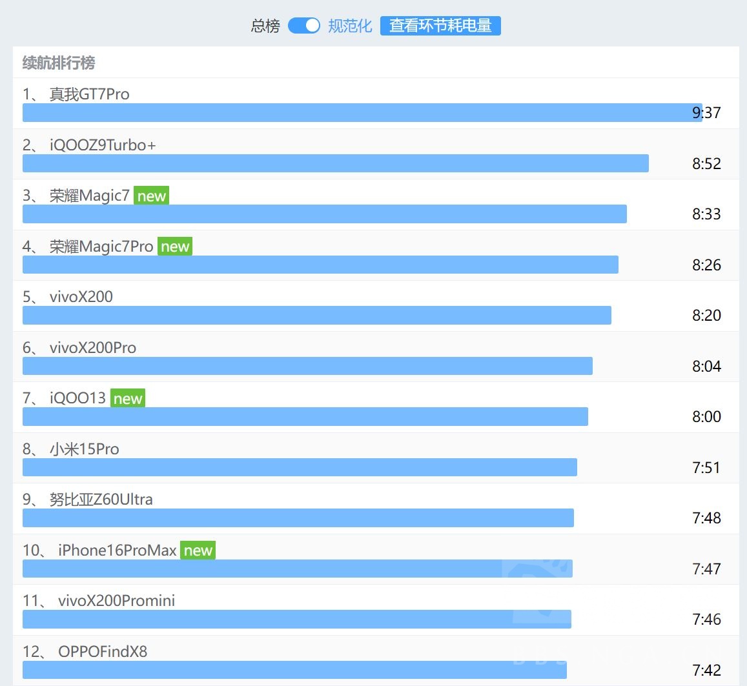Select the iQOOZ9Turbo+ entry

click(103, 145)
